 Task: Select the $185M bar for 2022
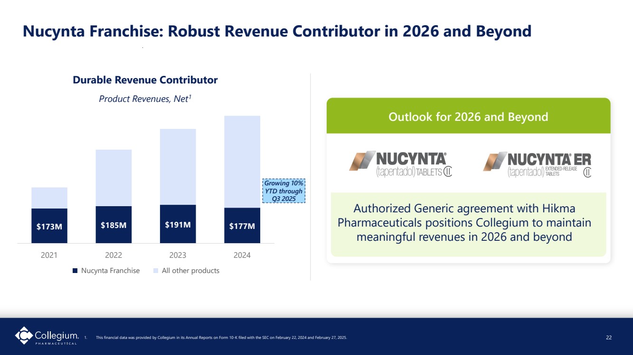113,225
